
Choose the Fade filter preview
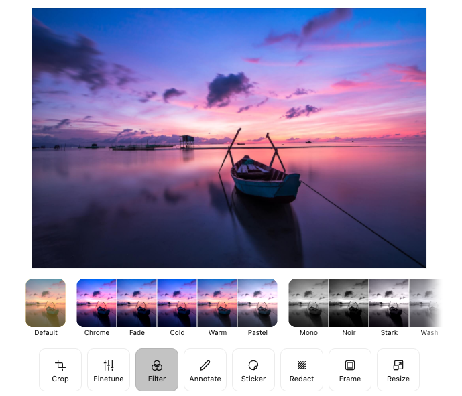pos(137,303)
